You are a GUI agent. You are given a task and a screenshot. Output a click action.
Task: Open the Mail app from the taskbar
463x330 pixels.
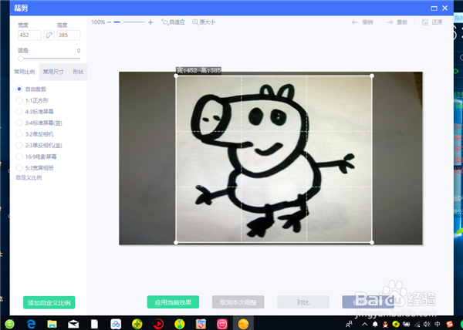(73, 324)
